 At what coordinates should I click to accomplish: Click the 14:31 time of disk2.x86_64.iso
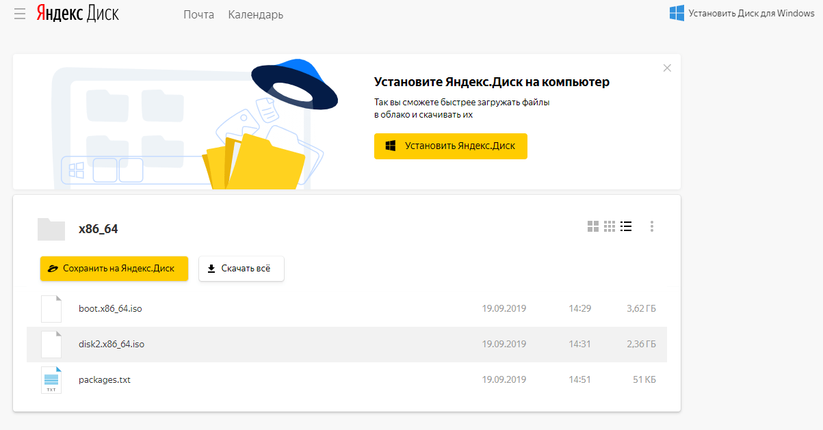580,345
